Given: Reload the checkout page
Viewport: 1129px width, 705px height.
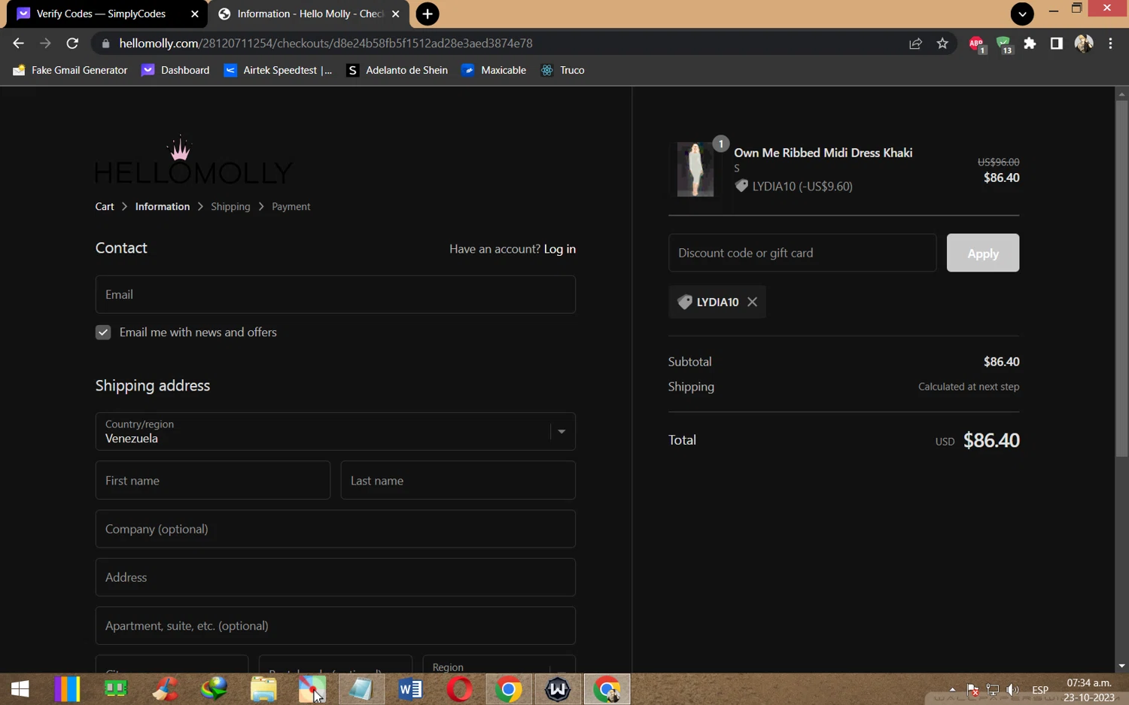Looking at the screenshot, I should [72, 44].
